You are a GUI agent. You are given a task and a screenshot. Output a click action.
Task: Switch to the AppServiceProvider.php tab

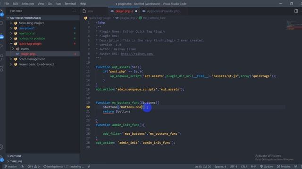(x=163, y=11)
